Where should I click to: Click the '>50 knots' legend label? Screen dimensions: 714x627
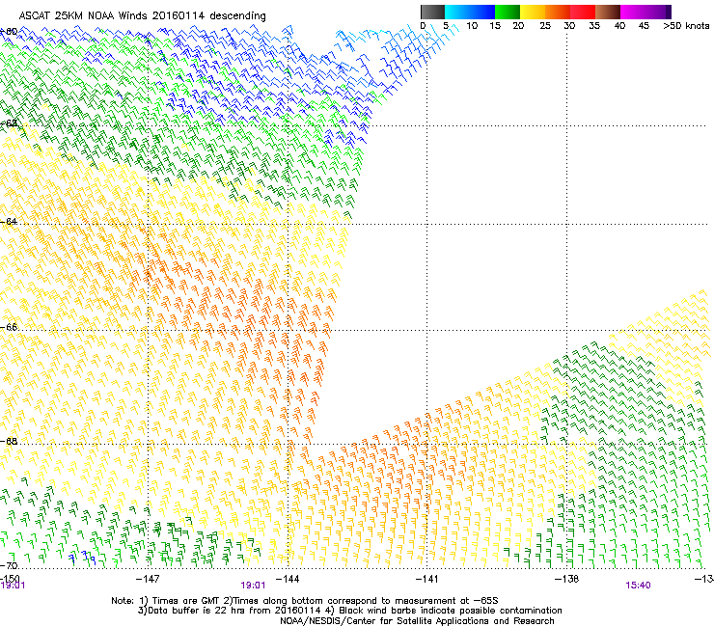(686, 26)
